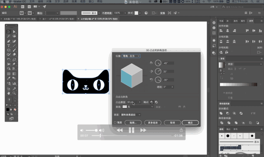
Task: Pick the Ellipse shape tool
Action: (9, 50)
